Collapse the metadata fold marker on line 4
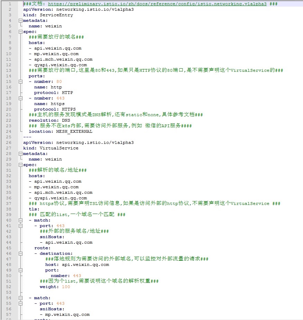 (21, 20)
